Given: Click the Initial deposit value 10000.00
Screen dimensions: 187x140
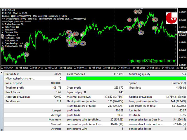Looking at the screenshot, I should click(56, 83).
